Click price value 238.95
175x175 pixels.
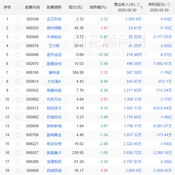click(x=78, y=153)
